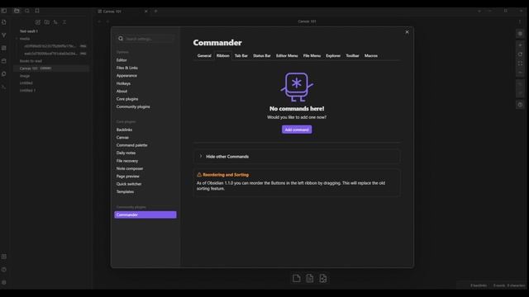
Task: Open Canvas plugin settings
Action: [145, 138]
